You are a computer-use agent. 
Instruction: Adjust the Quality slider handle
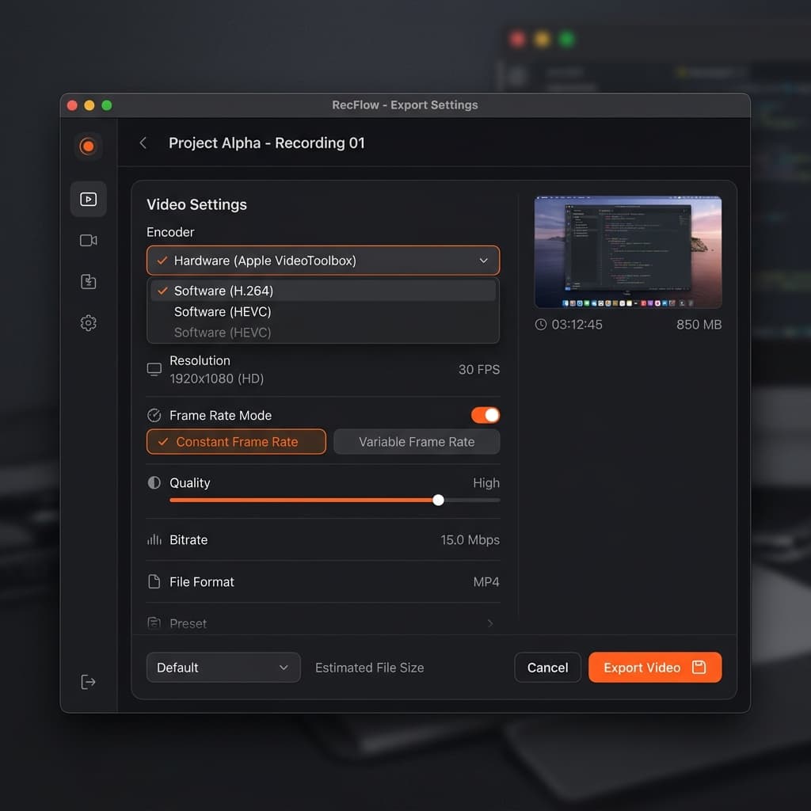(439, 500)
